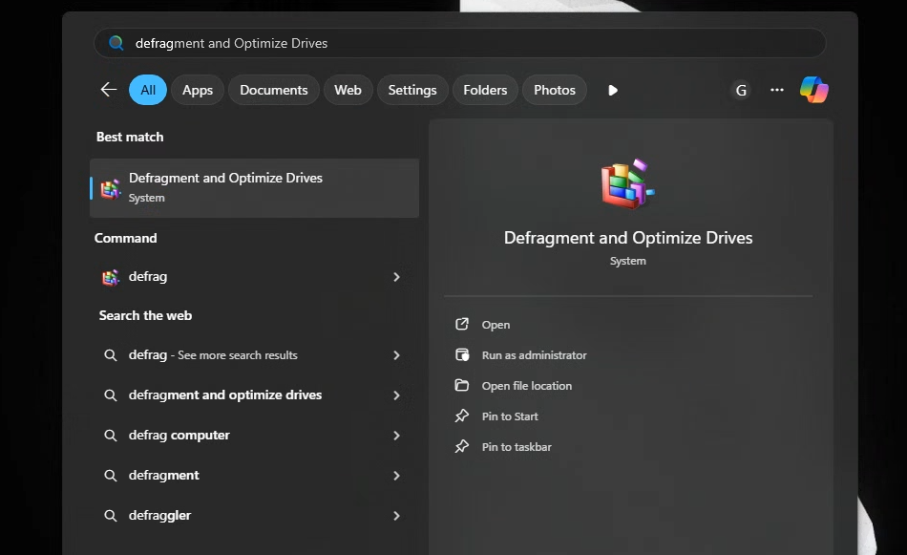Image resolution: width=907 pixels, height=555 pixels.
Task: Choose the Documents filter tab
Action: 273,90
